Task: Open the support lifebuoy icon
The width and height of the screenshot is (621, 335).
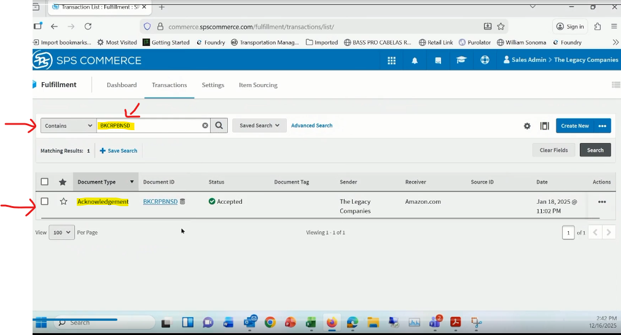Action: 485,60
